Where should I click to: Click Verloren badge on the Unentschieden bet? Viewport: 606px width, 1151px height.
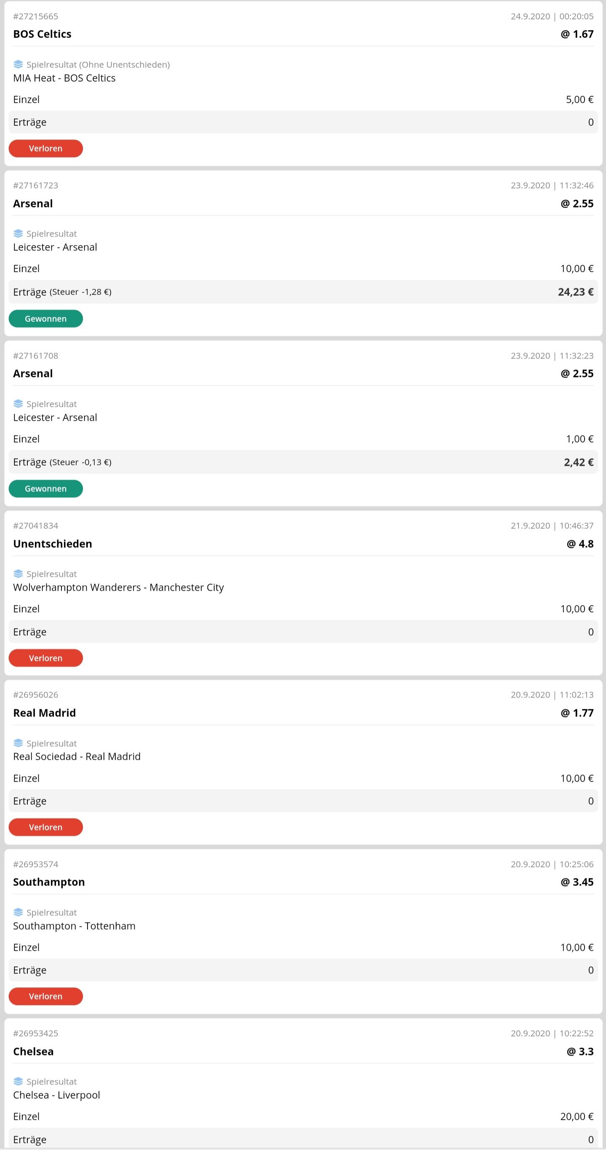45,658
